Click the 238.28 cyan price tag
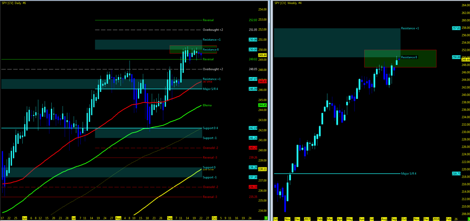Viewport: 470px width, 221px height. tap(252, 167)
